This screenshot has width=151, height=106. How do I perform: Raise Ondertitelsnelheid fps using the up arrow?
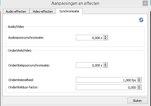pyautogui.click(x=139, y=79)
